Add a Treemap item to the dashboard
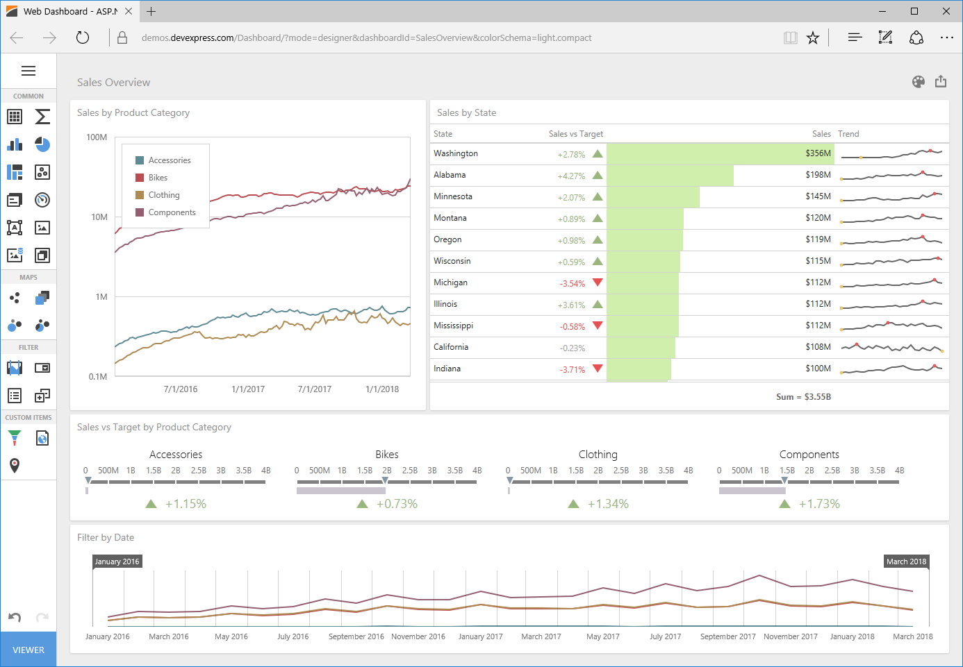This screenshot has width=963, height=667. 15,172
